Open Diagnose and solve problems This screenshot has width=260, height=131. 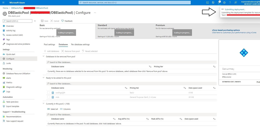coord(18,44)
